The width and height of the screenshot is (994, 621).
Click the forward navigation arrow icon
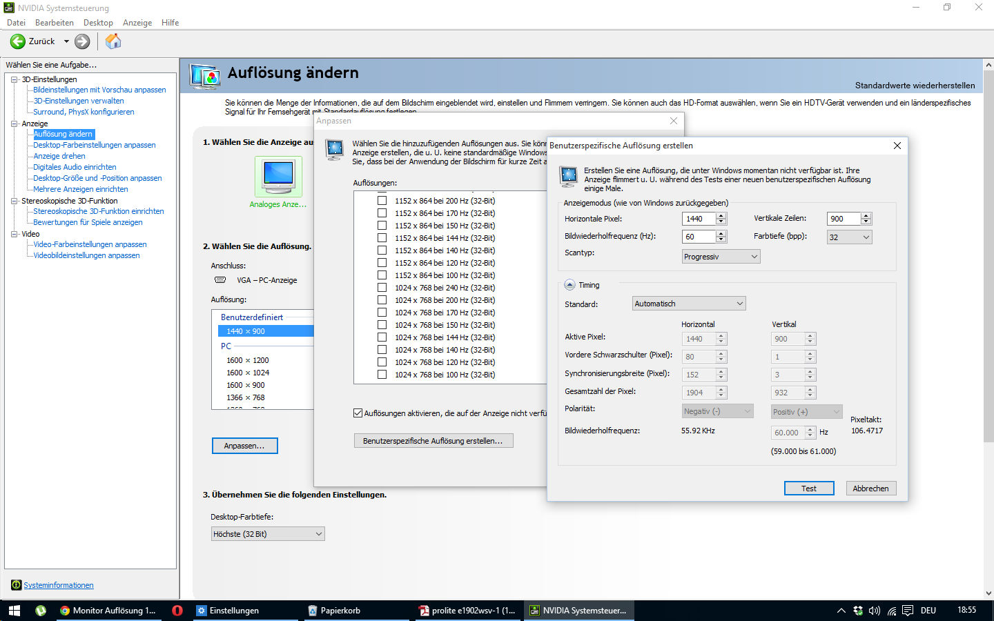82,41
